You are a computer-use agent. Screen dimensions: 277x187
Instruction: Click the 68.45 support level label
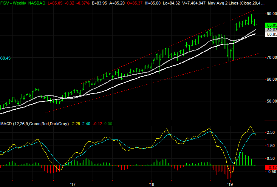[5, 58]
